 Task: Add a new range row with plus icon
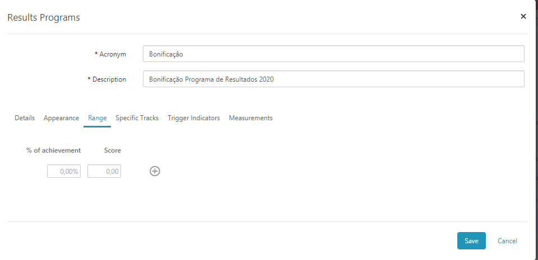click(x=155, y=171)
